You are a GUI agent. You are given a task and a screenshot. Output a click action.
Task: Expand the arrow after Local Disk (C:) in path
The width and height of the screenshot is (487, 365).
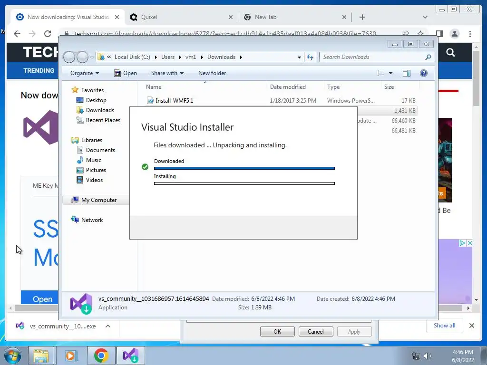[156, 57]
